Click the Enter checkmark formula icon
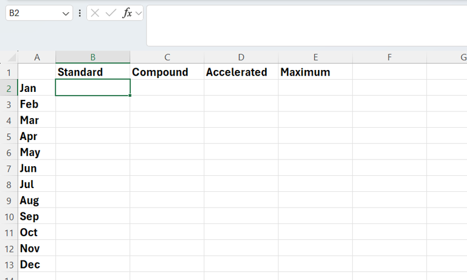Image resolution: width=467 pixels, height=280 pixels. [111, 13]
